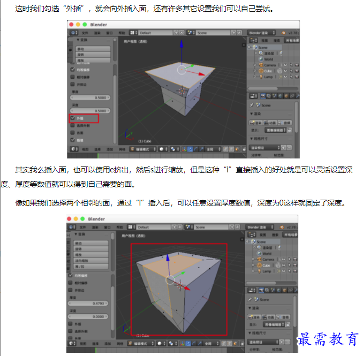The image size is (363, 356).
Task: Click 推 / 拉 button in lower tool shelf
Action: (x=91, y=267)
